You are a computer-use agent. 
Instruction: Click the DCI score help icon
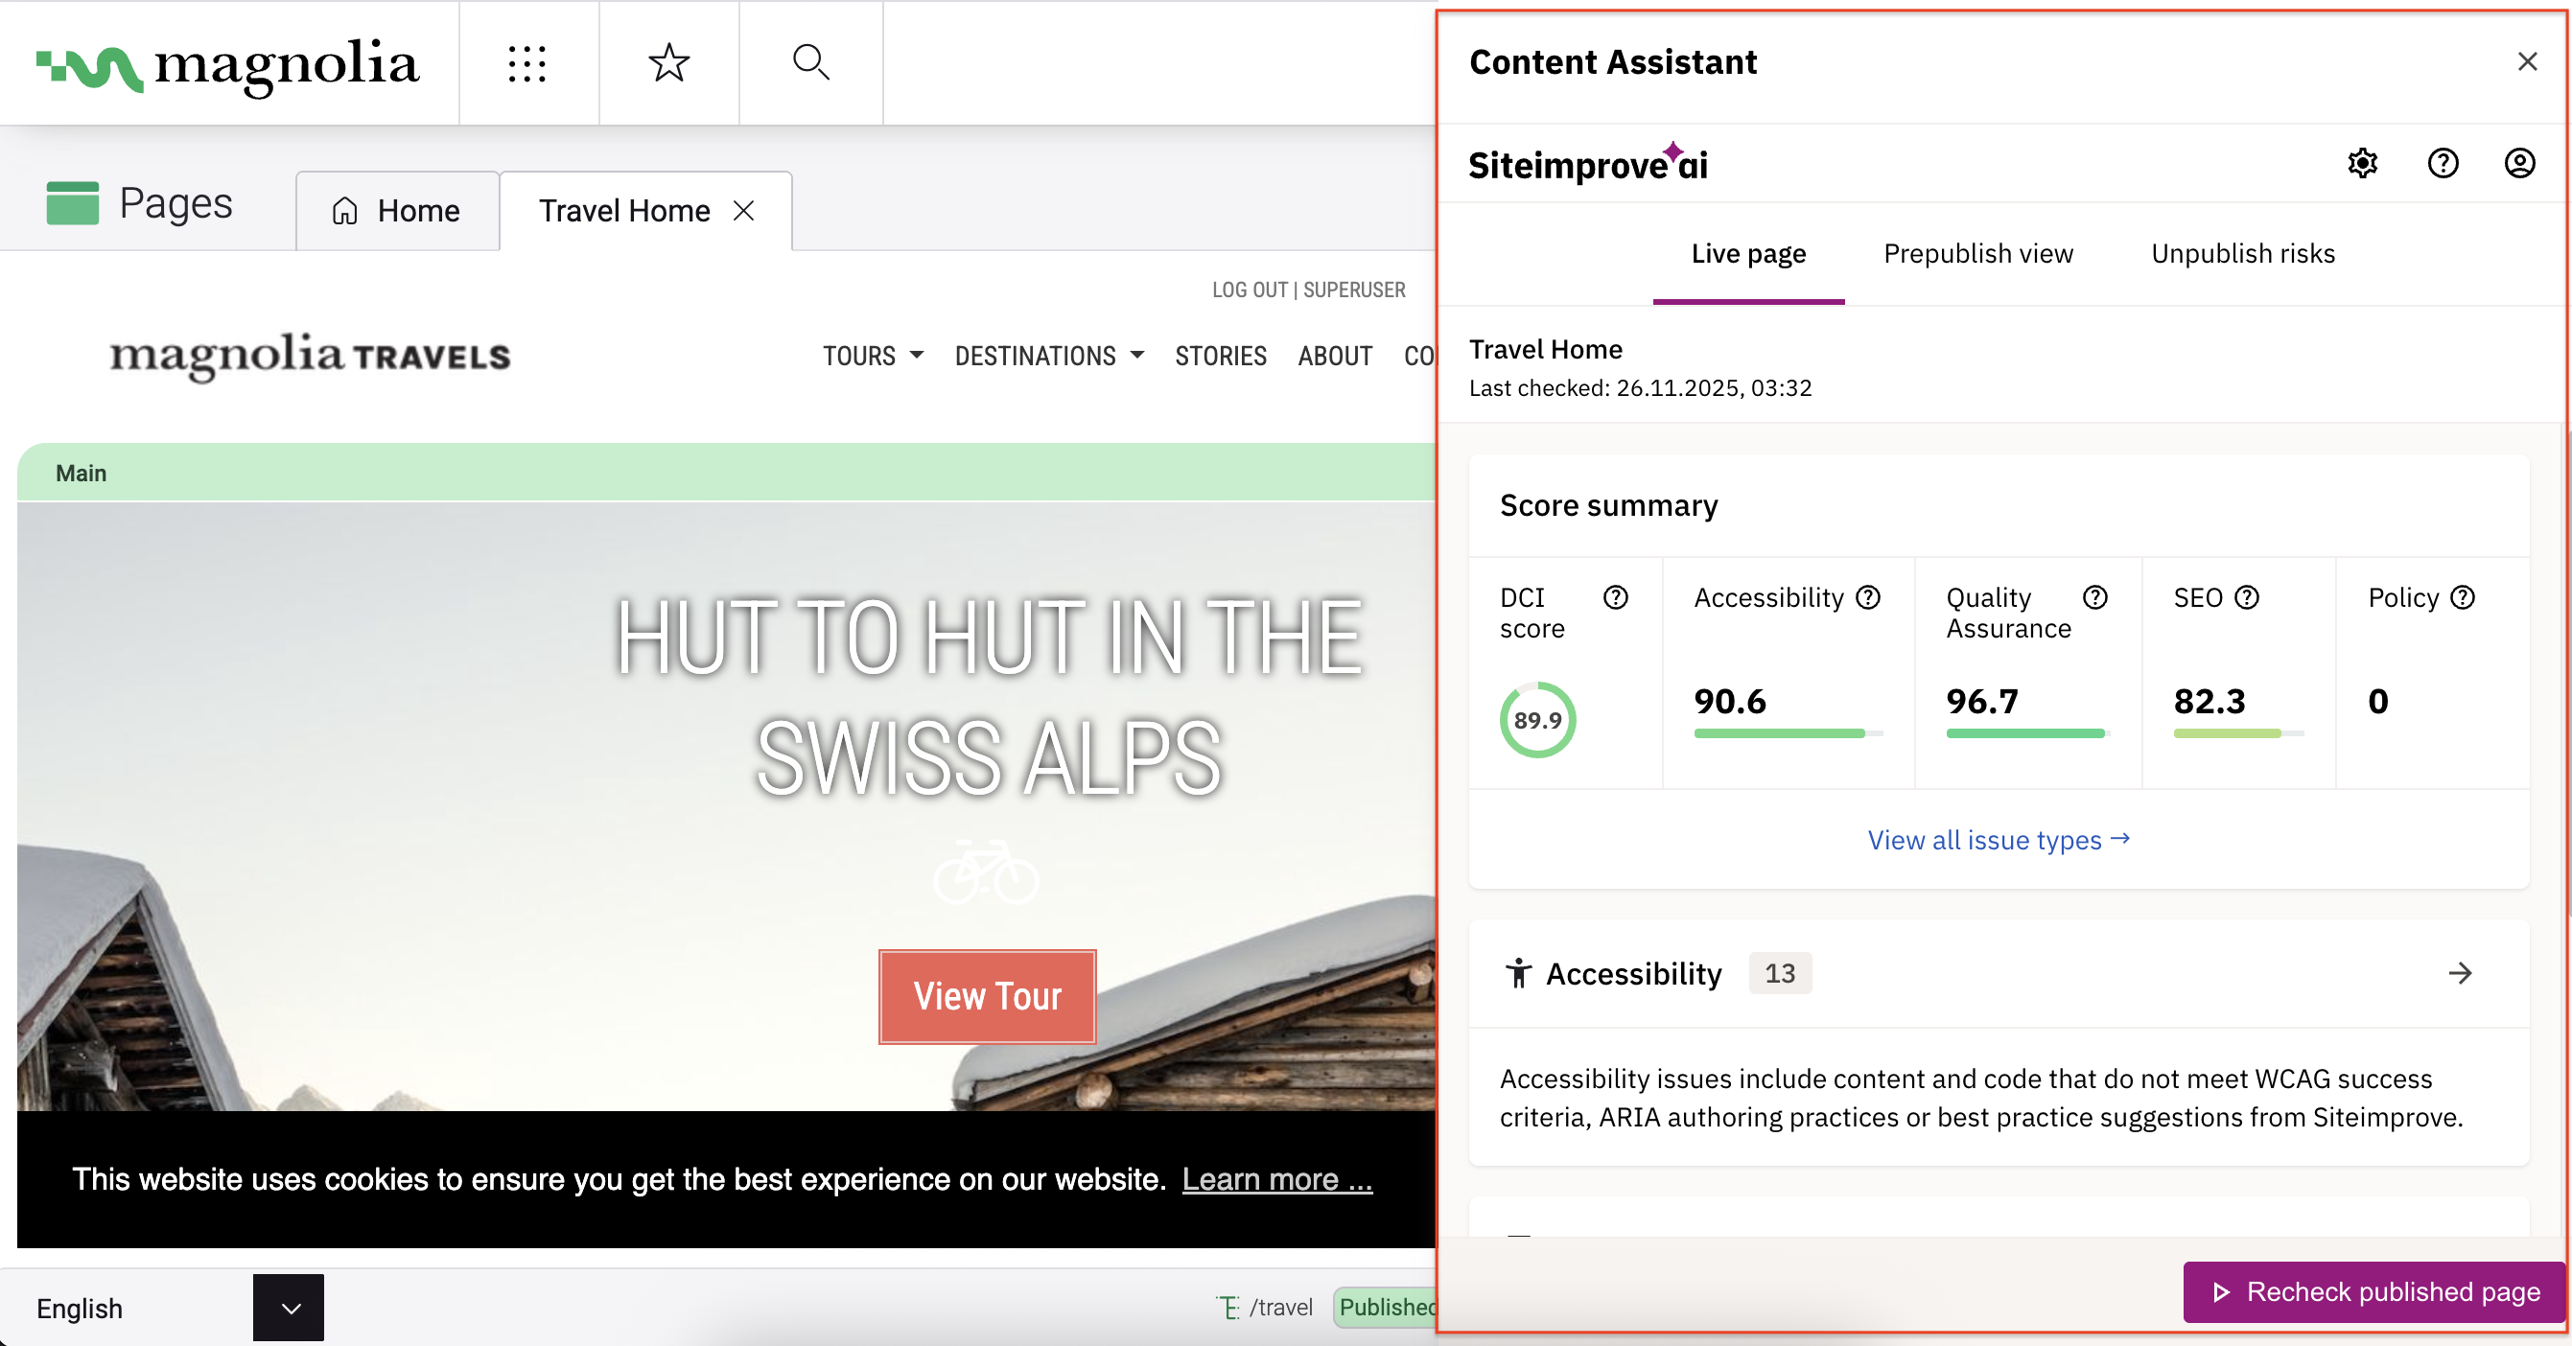pyautogui.click(x=1616, y=597)
